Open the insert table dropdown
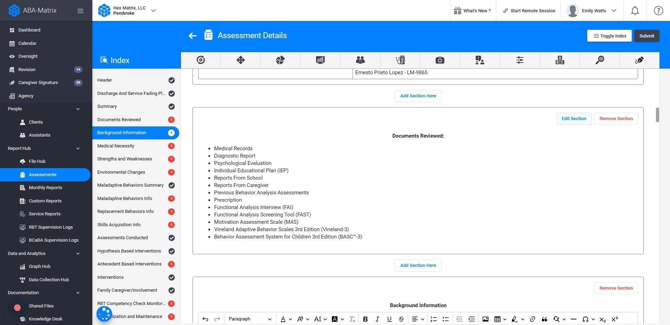 coord(500,319)
